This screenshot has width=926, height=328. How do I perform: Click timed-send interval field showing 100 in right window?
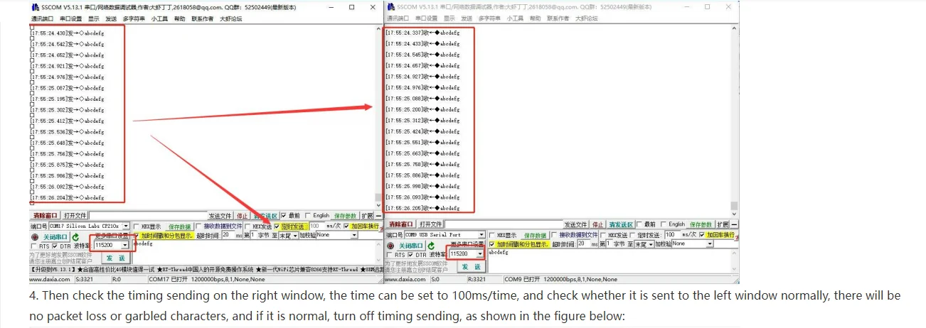672,234
